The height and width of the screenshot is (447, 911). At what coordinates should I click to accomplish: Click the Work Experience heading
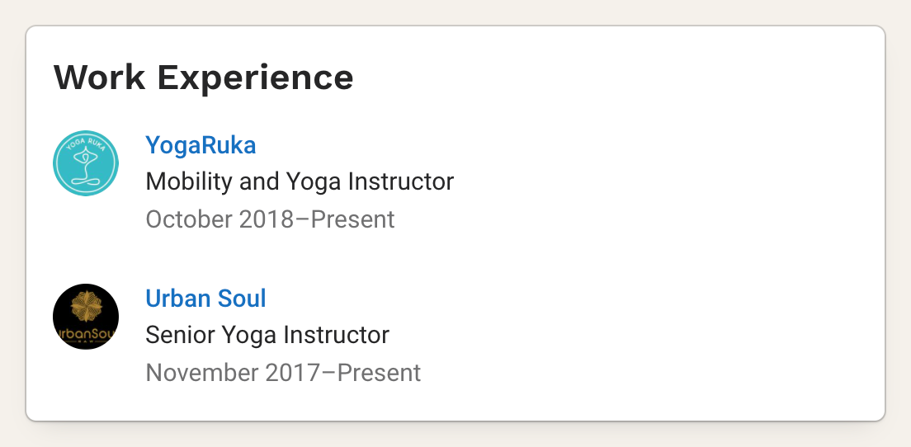[203, 78]
